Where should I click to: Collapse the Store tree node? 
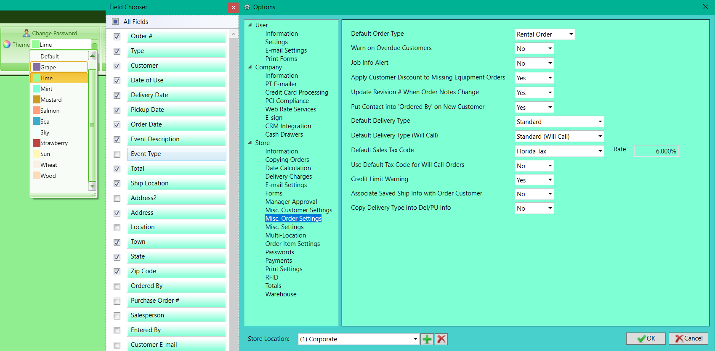[250, 143]
